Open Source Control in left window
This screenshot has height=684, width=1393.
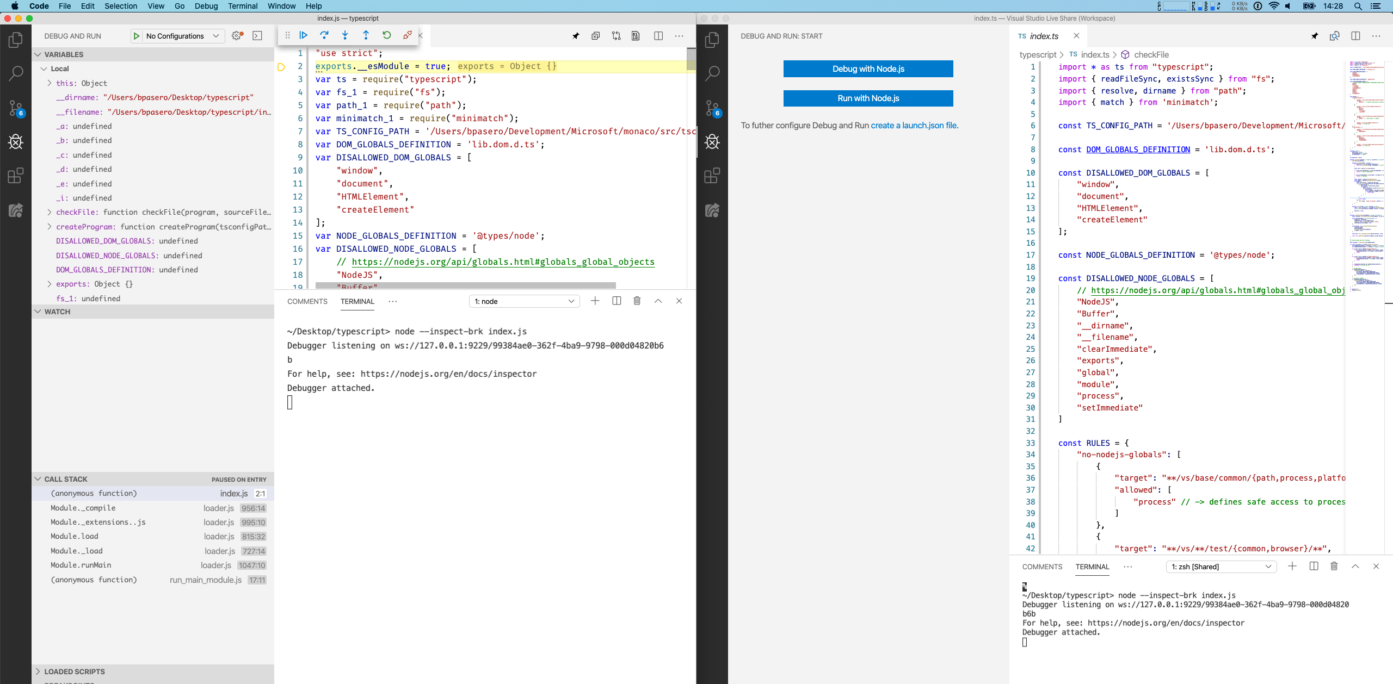click(16, 108)
